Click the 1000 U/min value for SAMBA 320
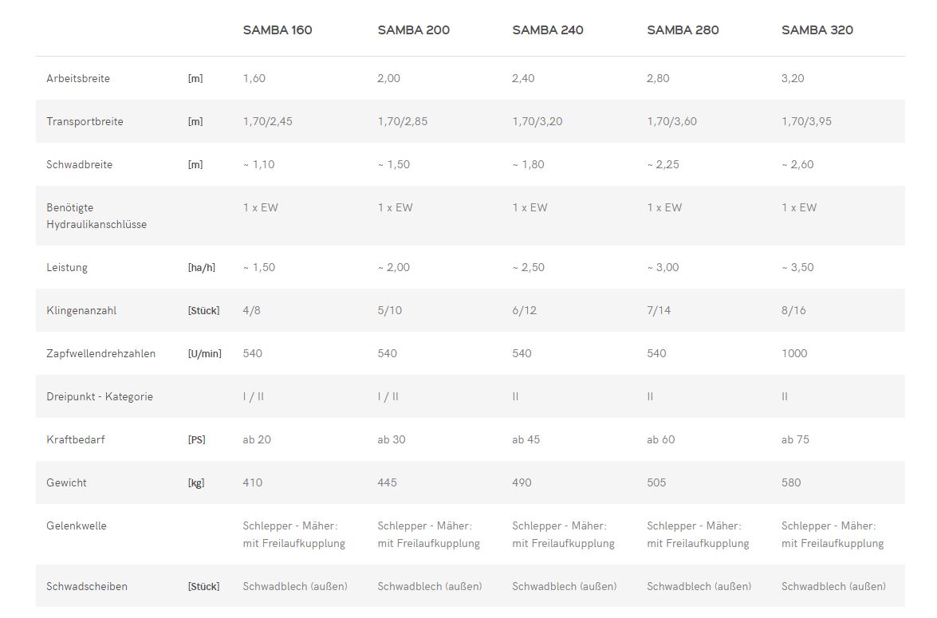 click(x=794, y=353)
